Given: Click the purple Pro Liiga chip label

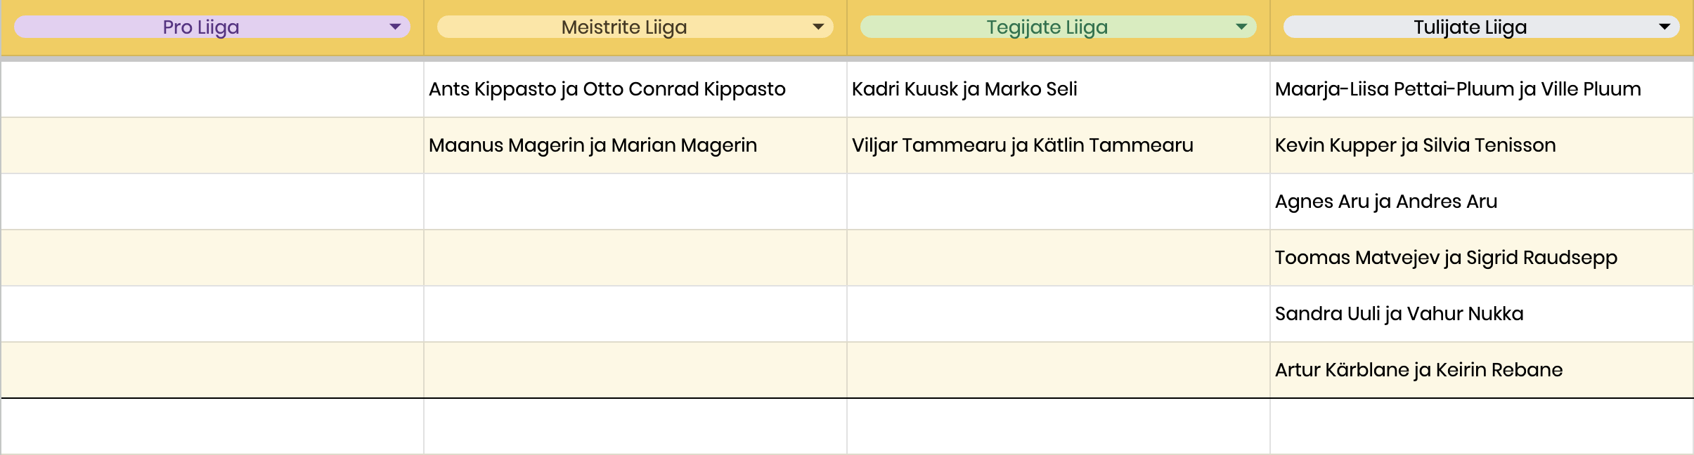Looking at the screenshot, I should [201, 27].
